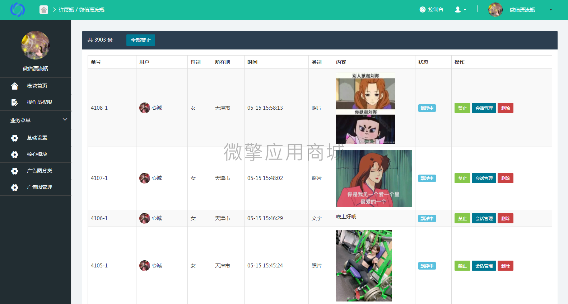Viewport: 568px width, 304px height.
Task: Open the meme photo of record 4108-1
Action: click(366, 108)
